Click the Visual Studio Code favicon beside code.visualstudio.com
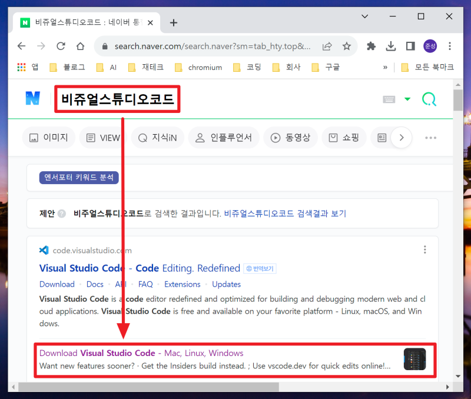 click(44, 250)
